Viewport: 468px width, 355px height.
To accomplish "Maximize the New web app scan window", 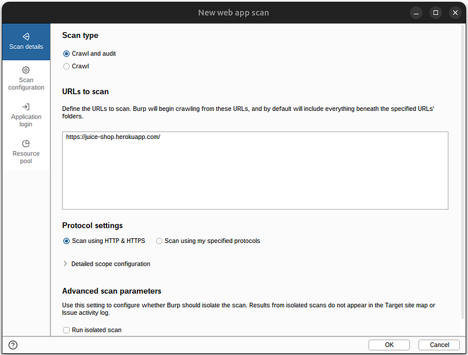I will point(436,13).
